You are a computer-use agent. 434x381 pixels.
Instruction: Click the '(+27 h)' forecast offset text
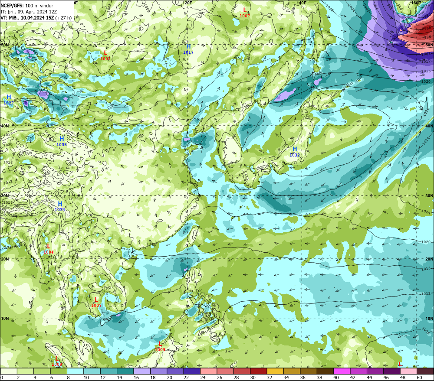point(63,18)
